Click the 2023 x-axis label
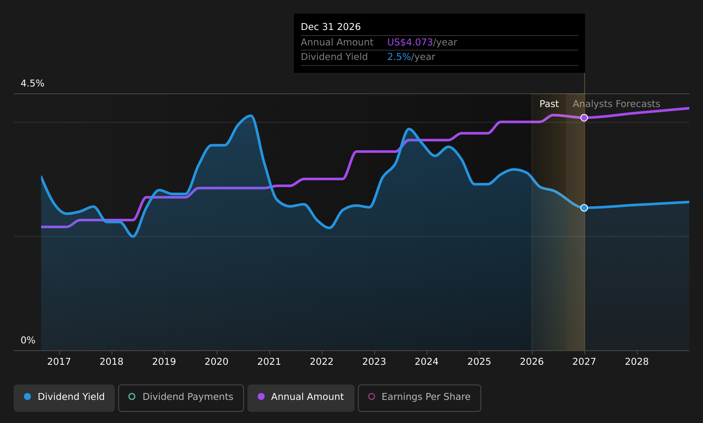This screenshot has width=703, height=423. pyautogui.click(x=374, y=362)
